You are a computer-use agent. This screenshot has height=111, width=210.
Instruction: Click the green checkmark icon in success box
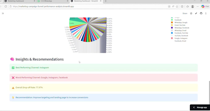point(13,68)
